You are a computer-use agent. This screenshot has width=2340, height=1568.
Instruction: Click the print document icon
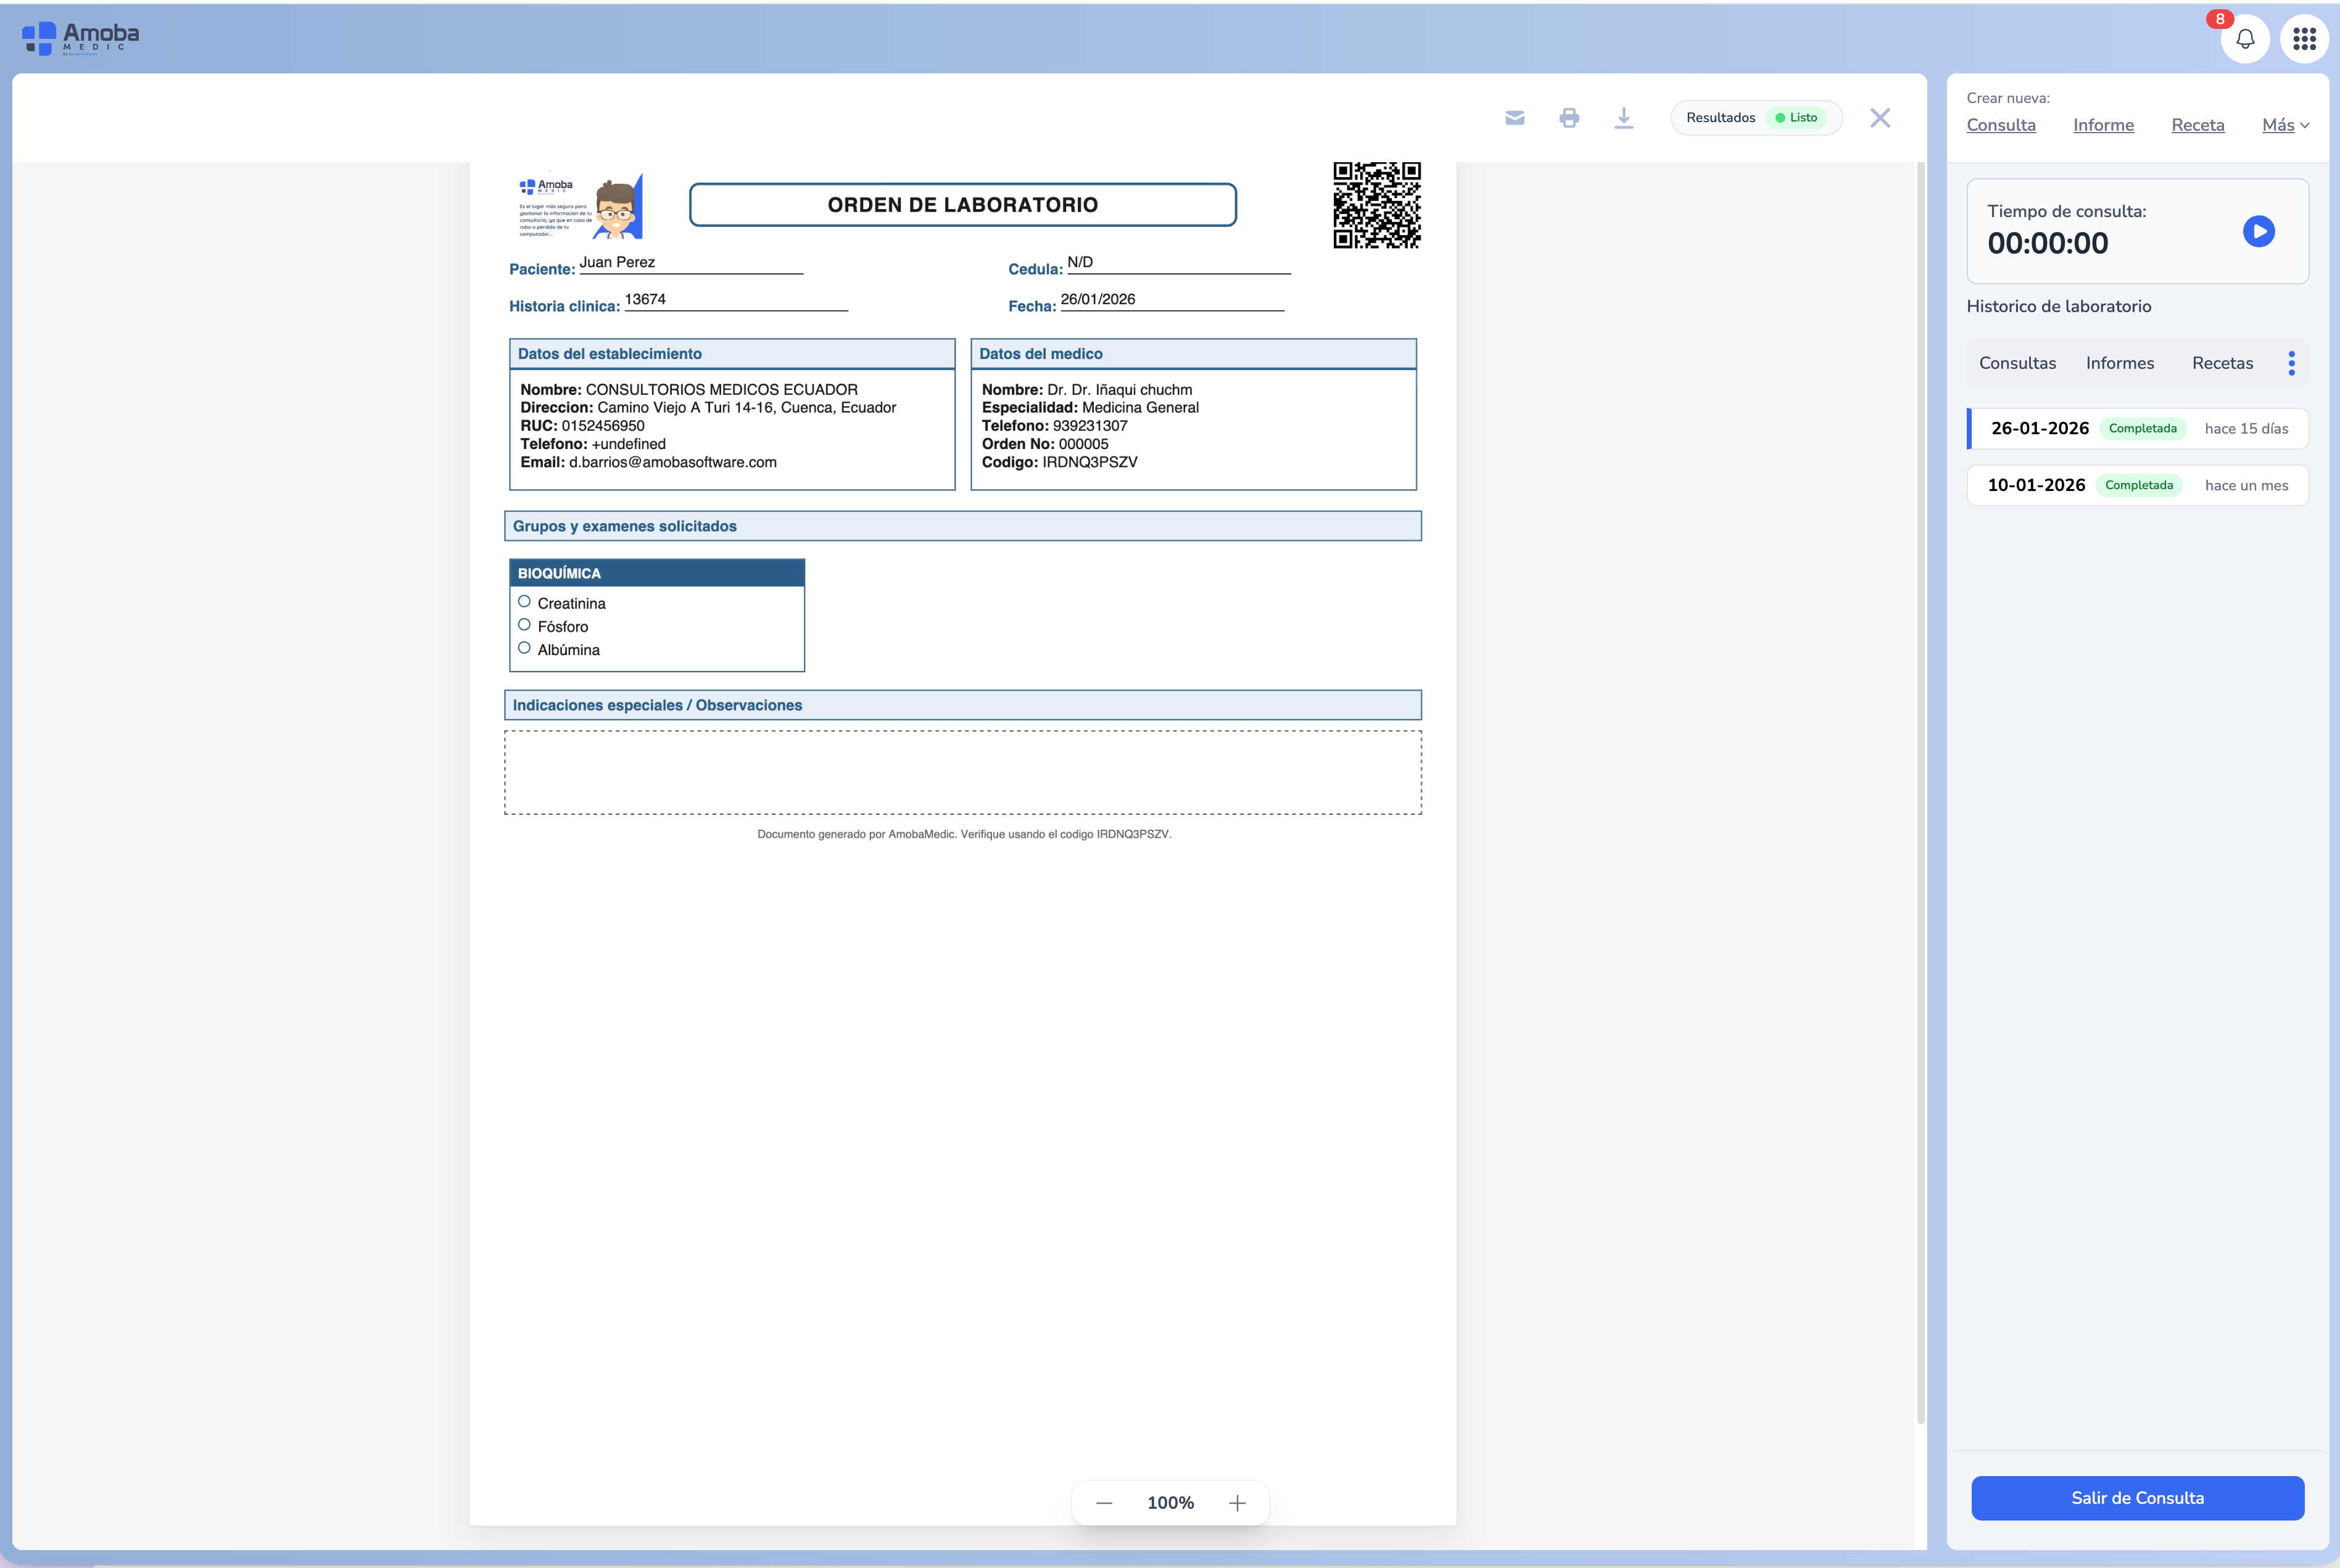[1569, 118]
